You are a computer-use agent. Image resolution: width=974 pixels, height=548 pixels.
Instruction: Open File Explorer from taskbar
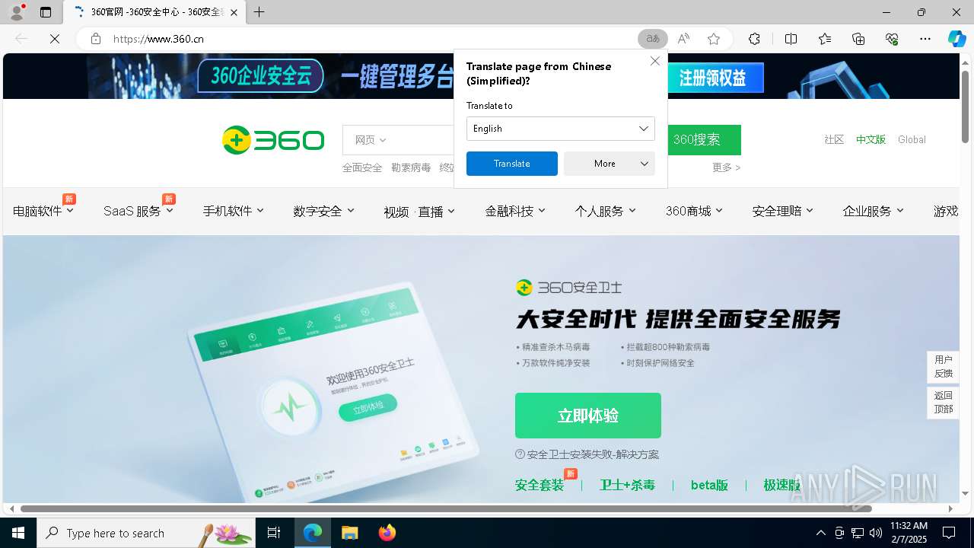tap(349, 533)
